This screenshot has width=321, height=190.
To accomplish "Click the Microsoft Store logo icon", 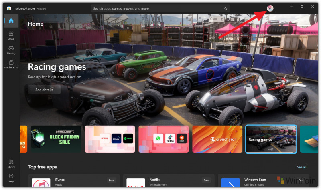I will (x=9, y=8).
